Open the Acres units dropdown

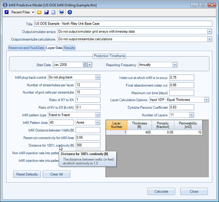click(x=98, y=122)
